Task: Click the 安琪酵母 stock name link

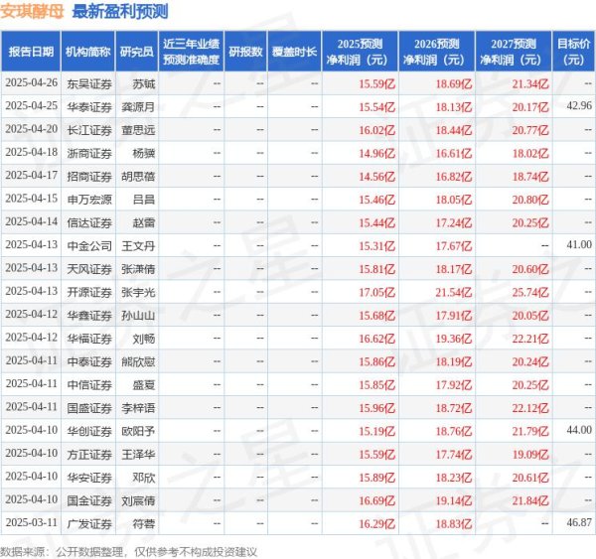Action: 33,12
